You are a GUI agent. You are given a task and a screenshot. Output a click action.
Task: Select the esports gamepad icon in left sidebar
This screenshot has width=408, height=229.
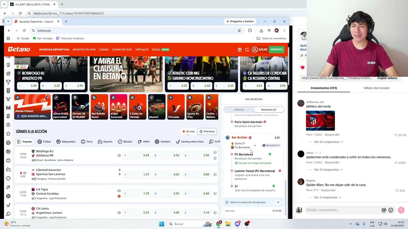(8, 170)
